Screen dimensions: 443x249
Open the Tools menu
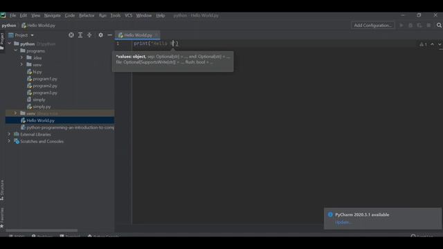(116, 15)
